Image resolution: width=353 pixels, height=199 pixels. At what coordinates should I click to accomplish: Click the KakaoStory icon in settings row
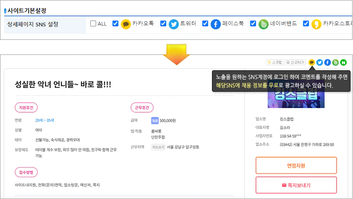pyautogui.click(x=316, y=24)
